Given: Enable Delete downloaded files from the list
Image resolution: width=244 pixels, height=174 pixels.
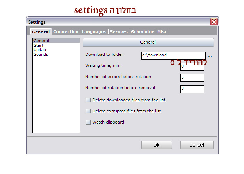Looking at the screenshot, I should (x=89, y=100).
